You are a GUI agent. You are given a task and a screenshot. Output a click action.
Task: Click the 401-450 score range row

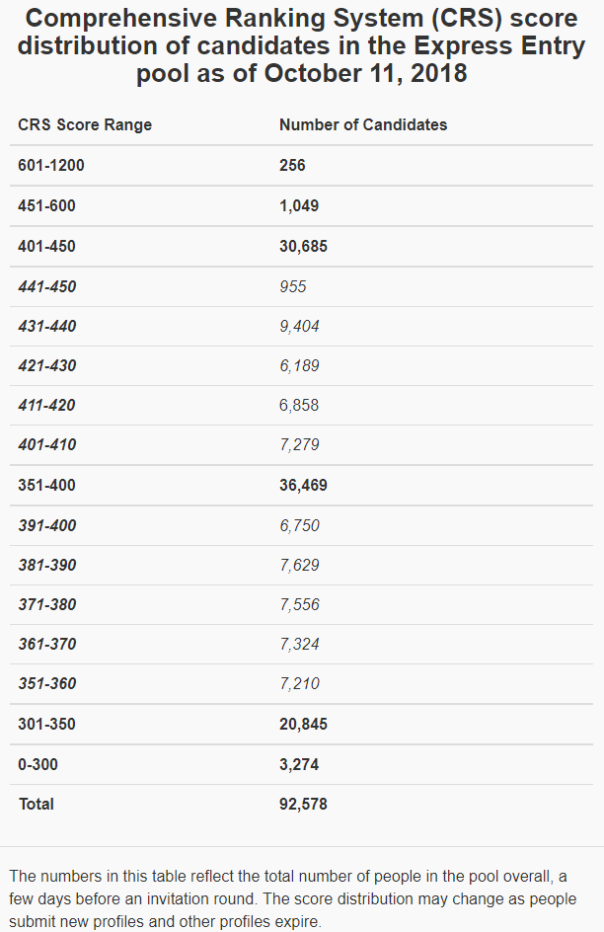pos(46,247)
